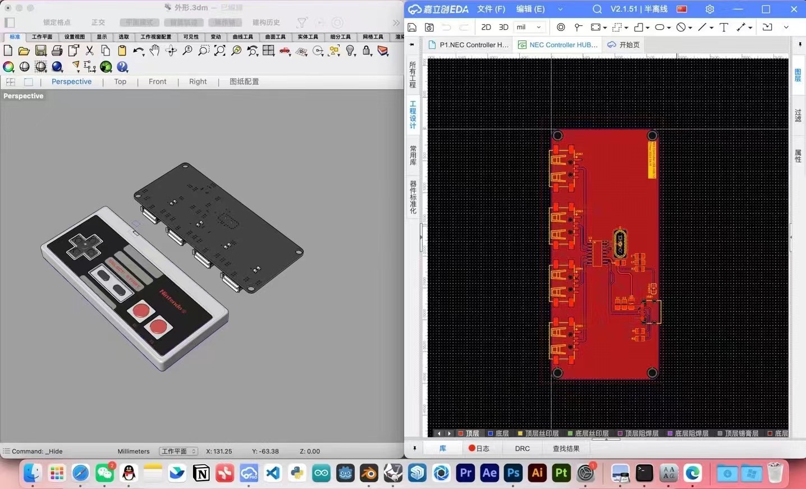The width and height of the screenshot is (806, 489).
Task: Click the New file icon in Rhino
Action: click(8, 51)
